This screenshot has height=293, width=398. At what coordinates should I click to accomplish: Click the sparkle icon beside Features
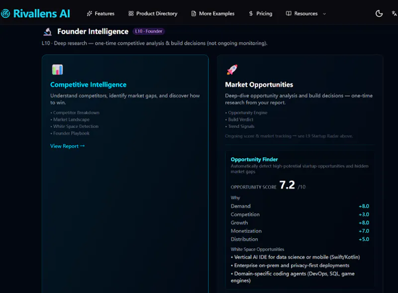point(90,13)
